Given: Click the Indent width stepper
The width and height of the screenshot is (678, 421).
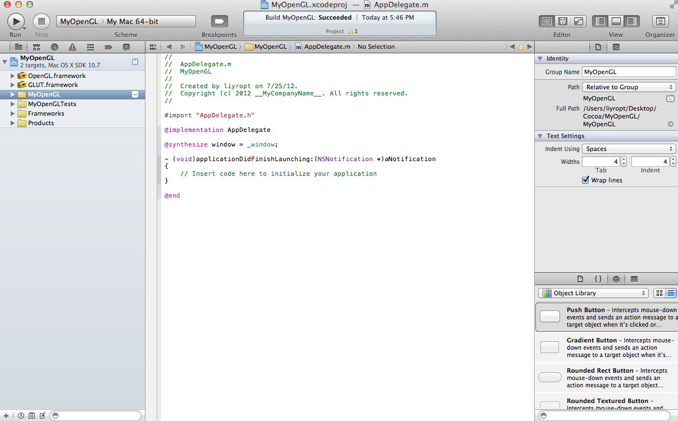Looking at the screenshot, I should coord(674,162).
